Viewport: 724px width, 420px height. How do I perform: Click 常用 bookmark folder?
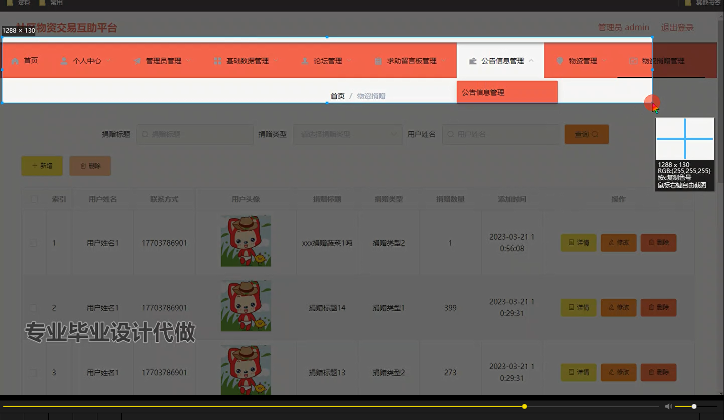tap(51, 3)
